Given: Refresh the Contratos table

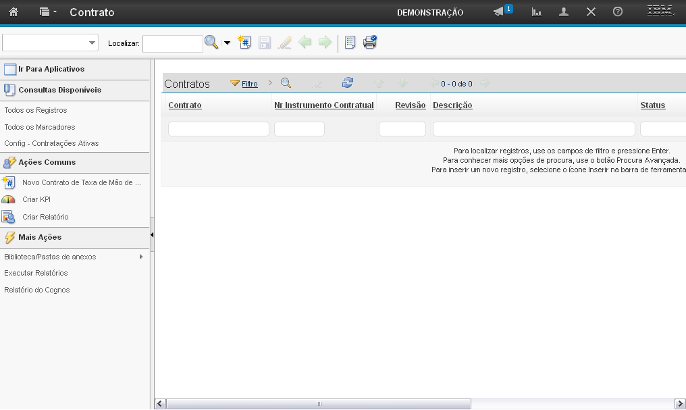Looking at the screenshot, I should click(x=348, y=83).
